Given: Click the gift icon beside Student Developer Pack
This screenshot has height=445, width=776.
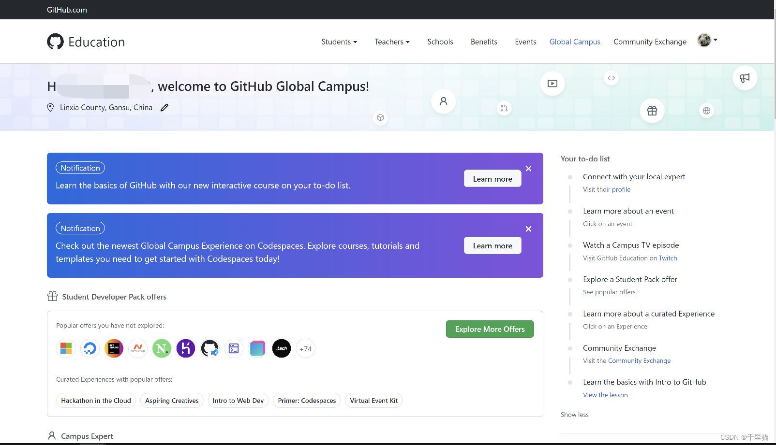Looking at the screenshot, I should coord(52,296).
